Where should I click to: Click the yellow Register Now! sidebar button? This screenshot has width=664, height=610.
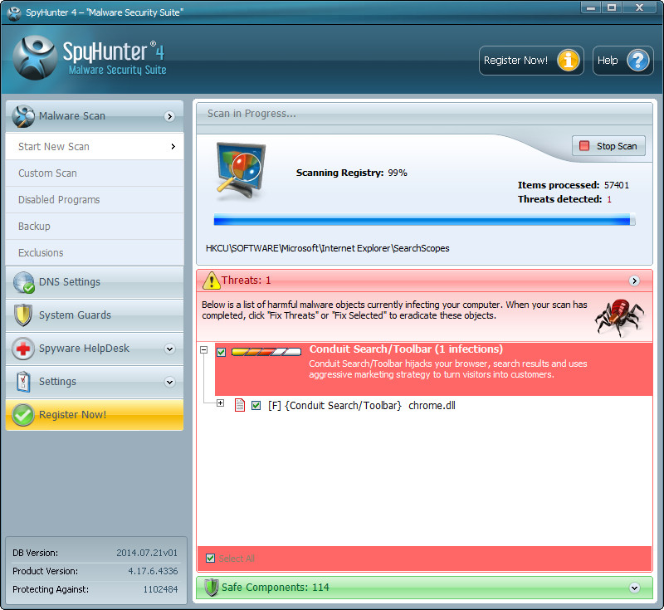coord(95,415)
